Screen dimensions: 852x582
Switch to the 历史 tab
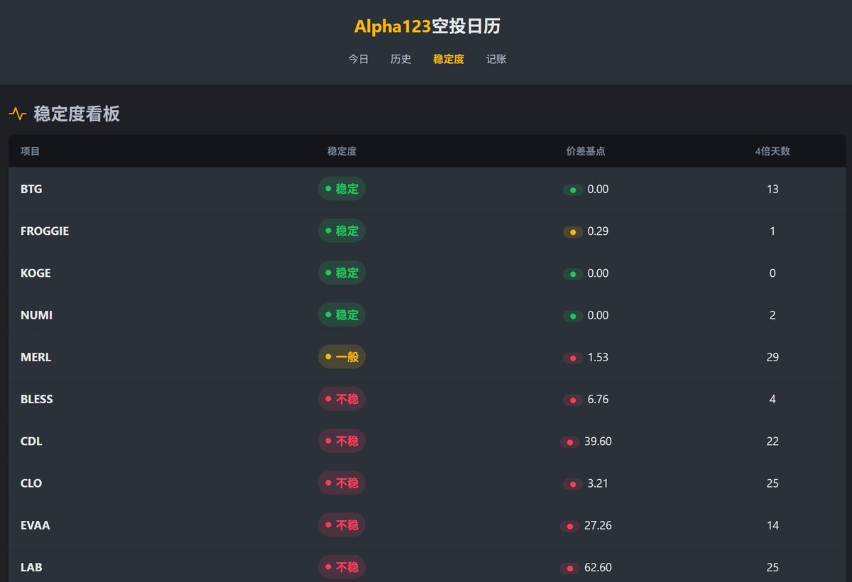pos(400,60)
